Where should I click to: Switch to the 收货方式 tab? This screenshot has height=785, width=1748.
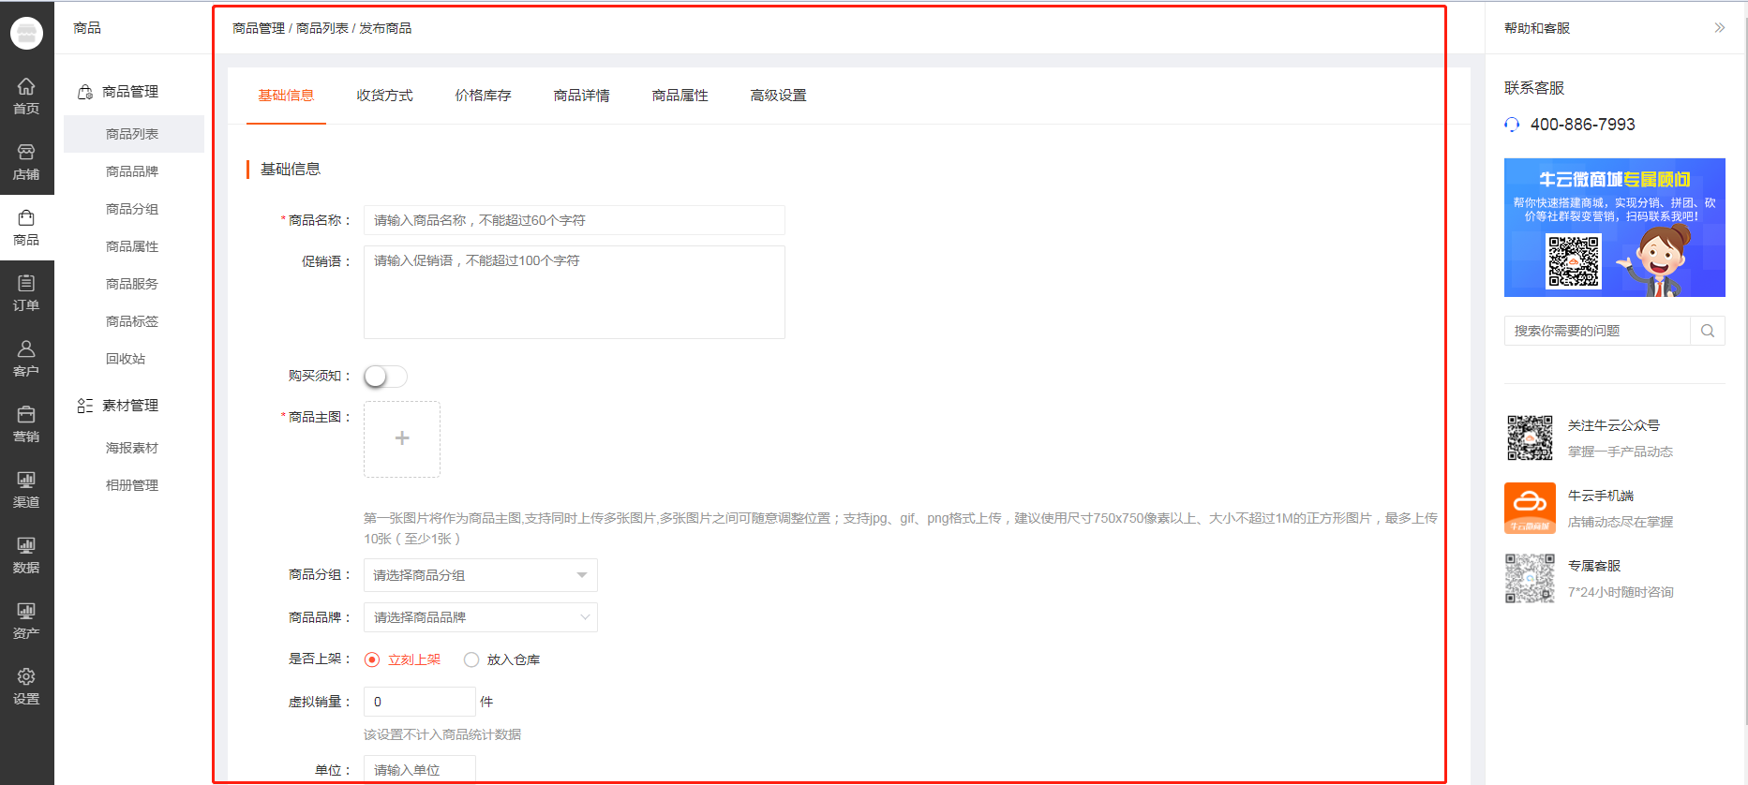click(x=384, y=96)
